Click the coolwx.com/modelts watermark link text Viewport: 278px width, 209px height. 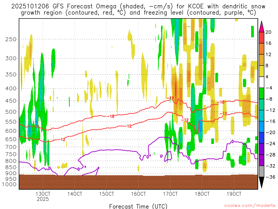coord(250,206)
